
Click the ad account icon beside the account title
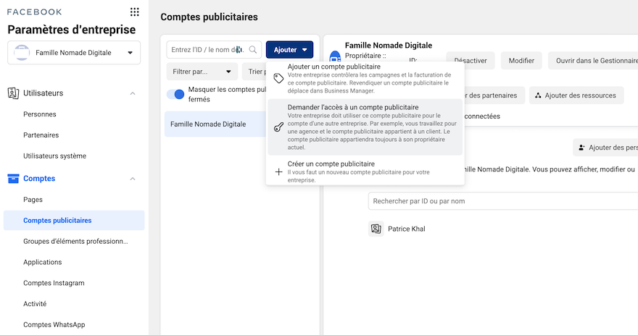(335, 56)
